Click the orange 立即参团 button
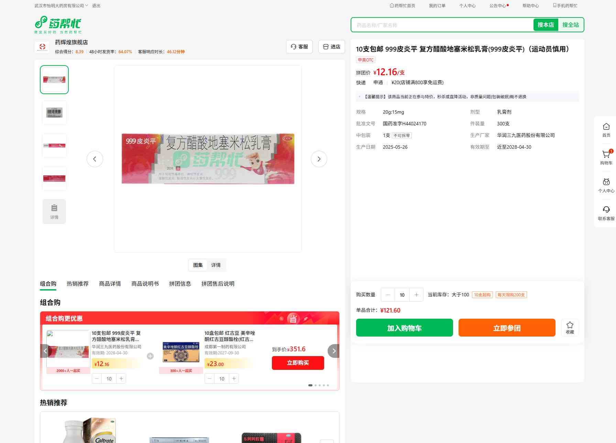The image size is (616, 443). 507,328
